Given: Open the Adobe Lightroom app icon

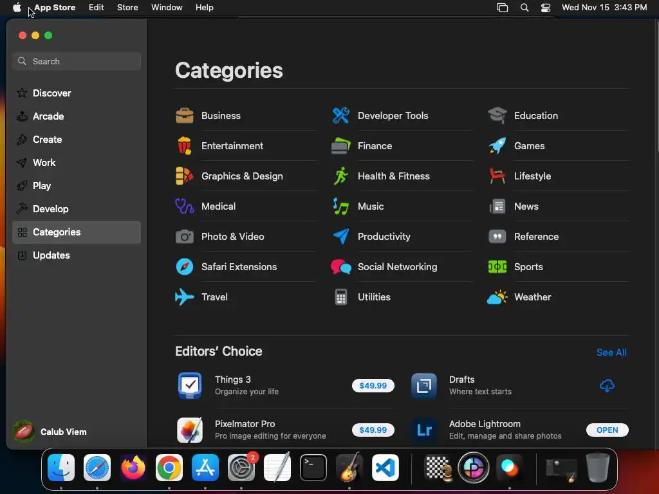Looking at the screenshot, I should coord(423,430).
